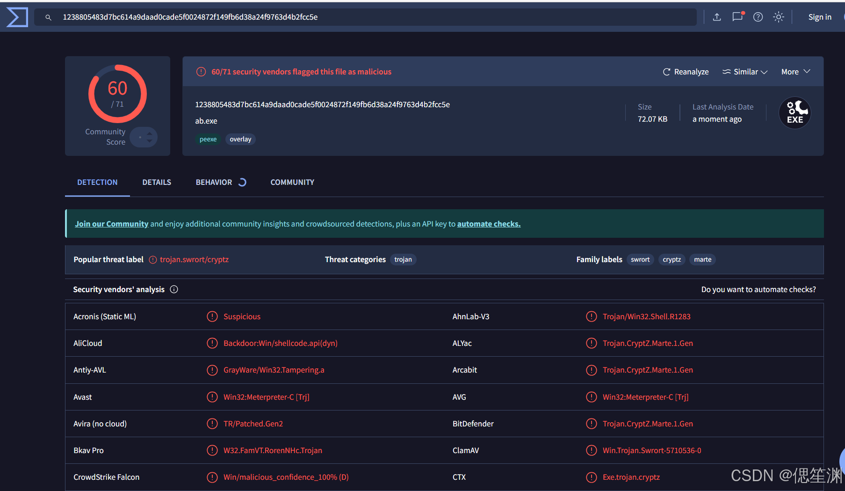Screen dimensions: 845x491
Task: Click the alert icon beside Trojan/Win32.Shell.R1283
Action: 592,316
